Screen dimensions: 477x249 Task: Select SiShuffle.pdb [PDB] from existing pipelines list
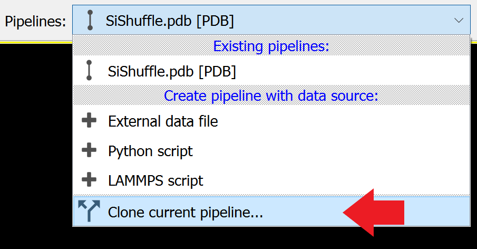coord(172,71)
